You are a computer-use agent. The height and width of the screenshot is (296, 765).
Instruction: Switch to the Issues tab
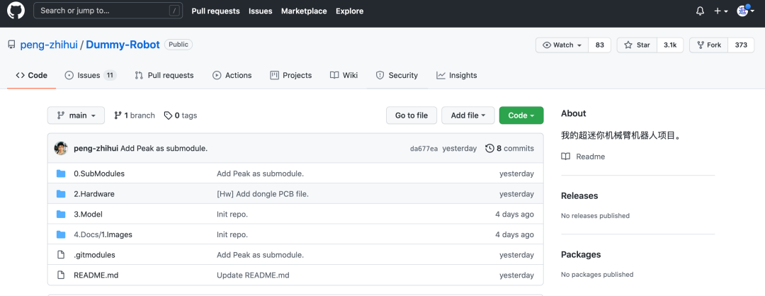[90, 75]
